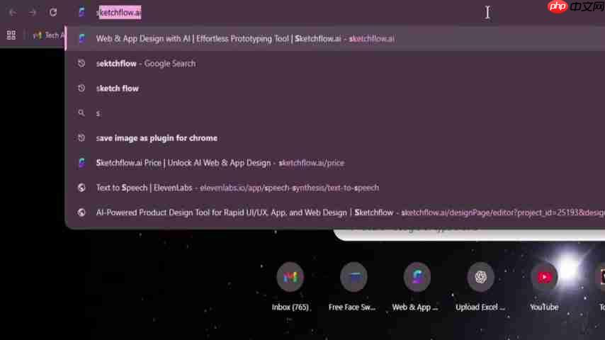Click globe icon beside ElevenLabs suggestion
This screenshot has height=340, width=605.
(x=81, y=188)
